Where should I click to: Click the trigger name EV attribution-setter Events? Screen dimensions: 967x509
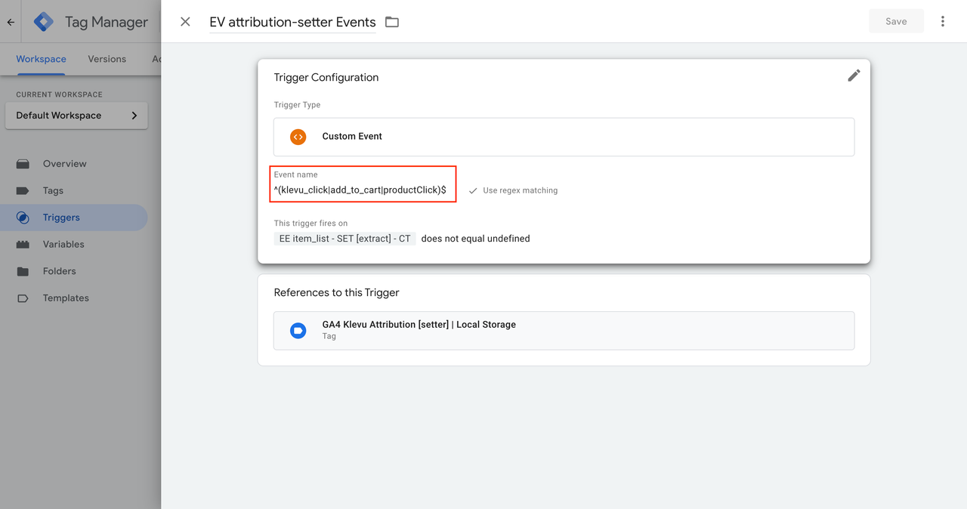pyautogui.click(x=292, y=22)
